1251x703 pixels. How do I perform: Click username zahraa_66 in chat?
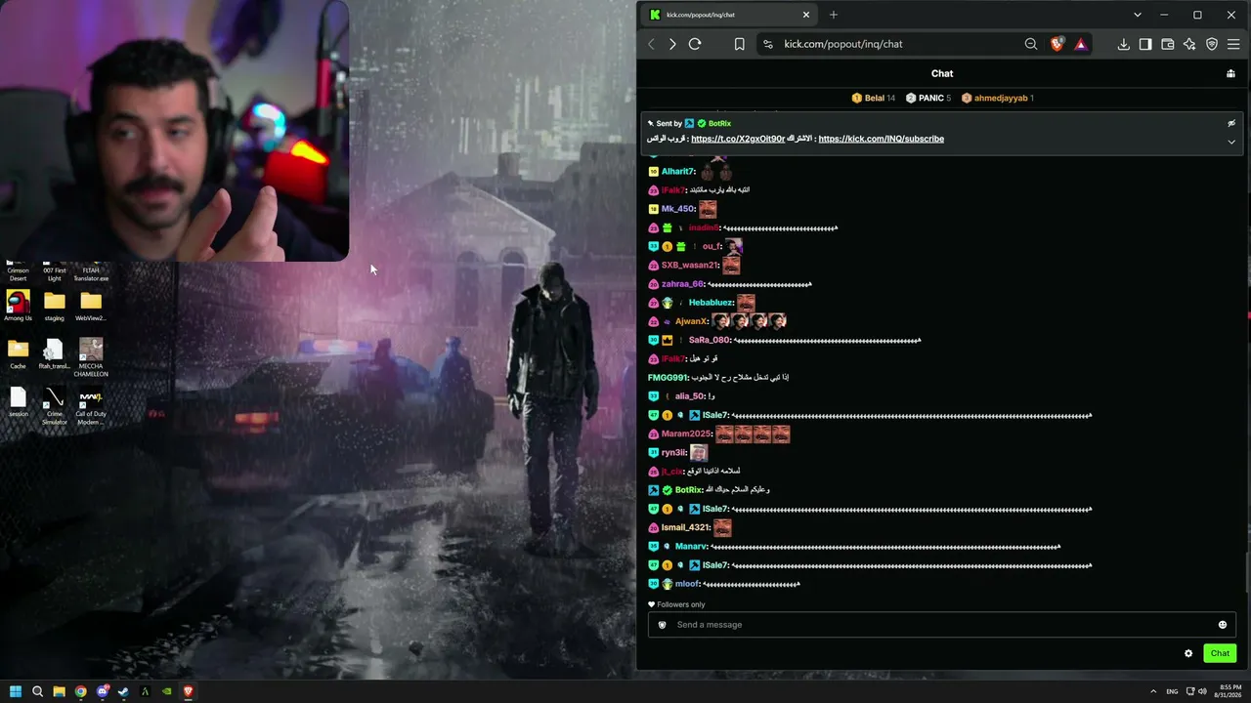(682, 284)
